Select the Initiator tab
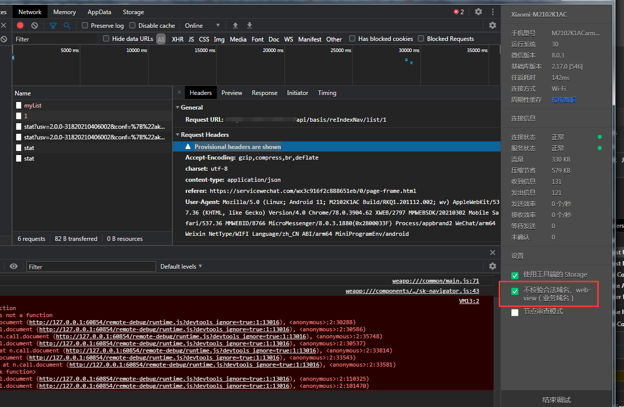The image size is (624, 407). [298, 93]
